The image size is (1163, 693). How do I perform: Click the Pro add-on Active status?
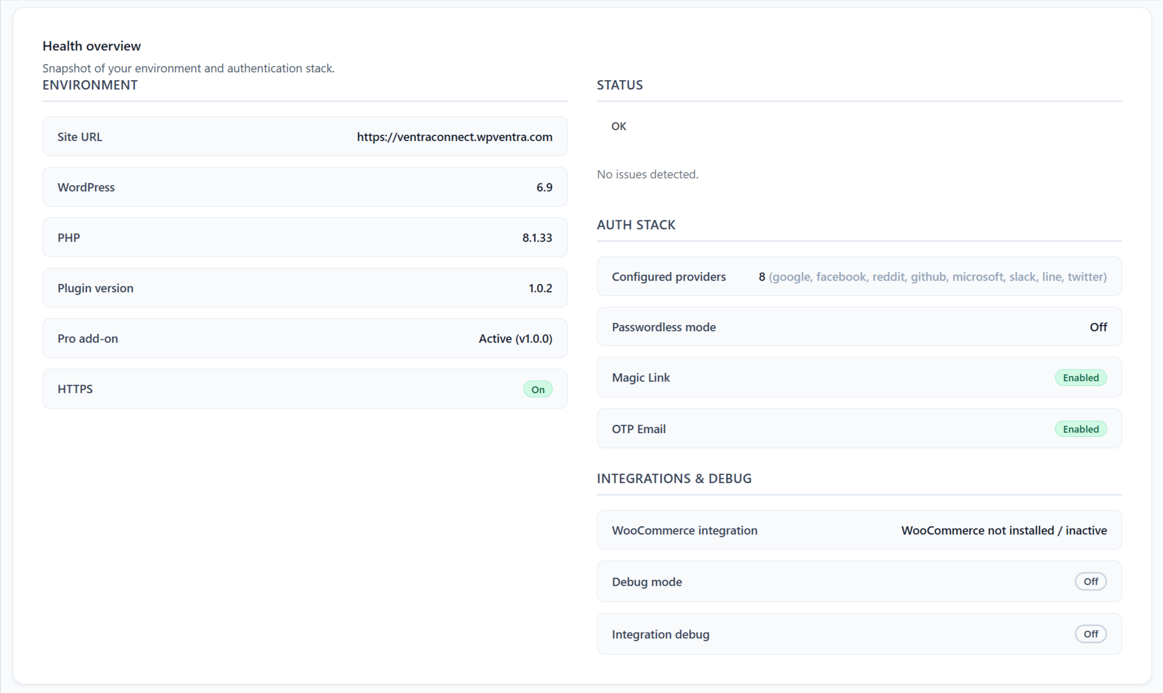coord(515,338)
